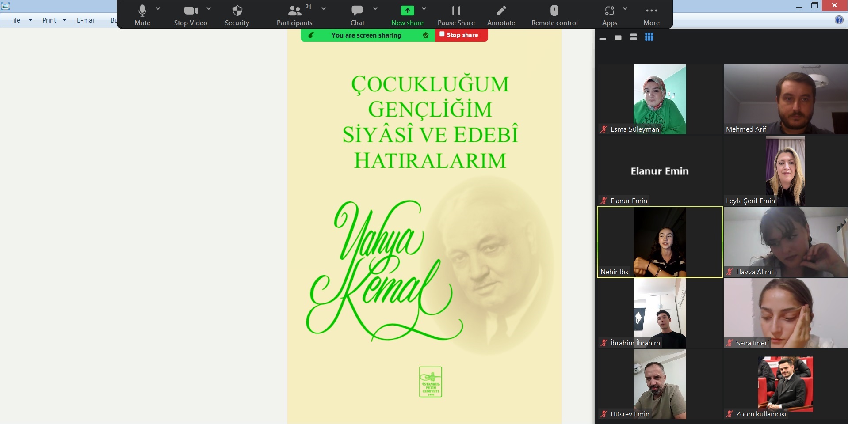Open the Annotate pencil tool
Screen dimensions: 848x424
click(x=501, y=15)
